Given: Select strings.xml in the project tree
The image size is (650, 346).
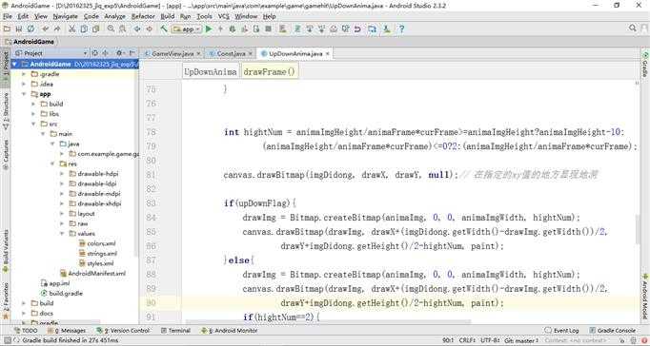Looking at the screenshot, I should pyautogui.click(x=98, y=254).
